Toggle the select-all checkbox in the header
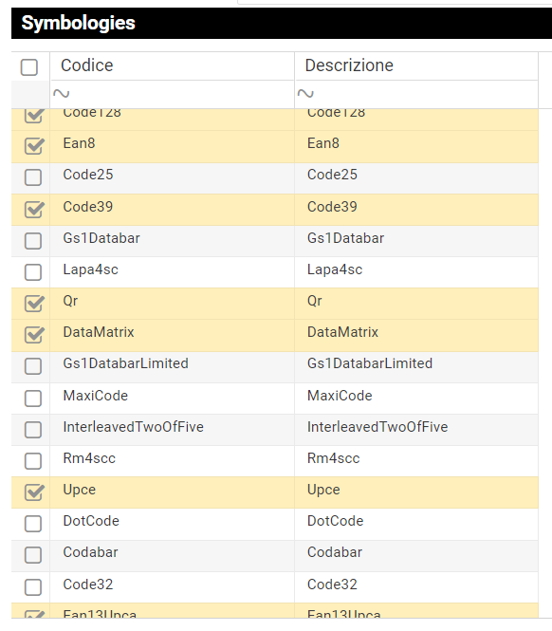Screen dimensions: 552x631 click(x=29, y=67)
